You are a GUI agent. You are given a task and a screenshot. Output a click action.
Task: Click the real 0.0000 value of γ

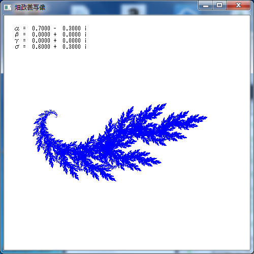coord(41,41)
